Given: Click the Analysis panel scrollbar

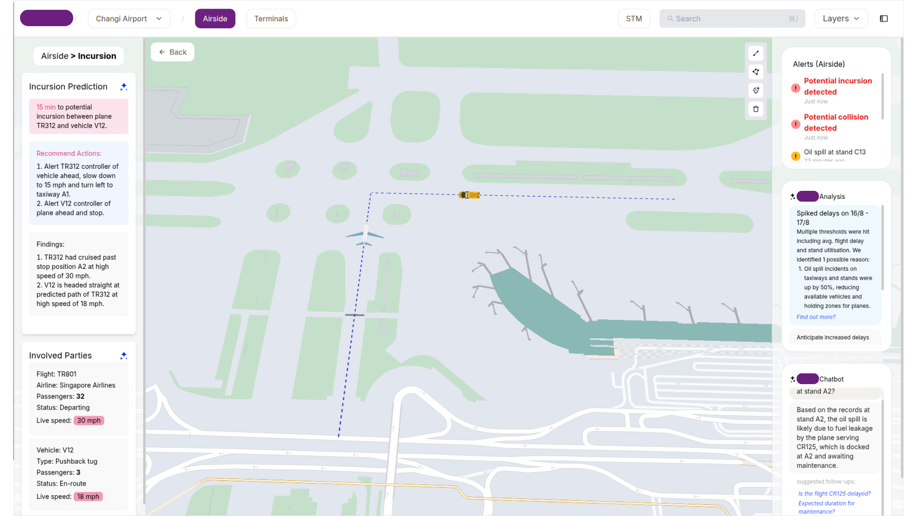Looking at the screenshot, I should (882, 247).
